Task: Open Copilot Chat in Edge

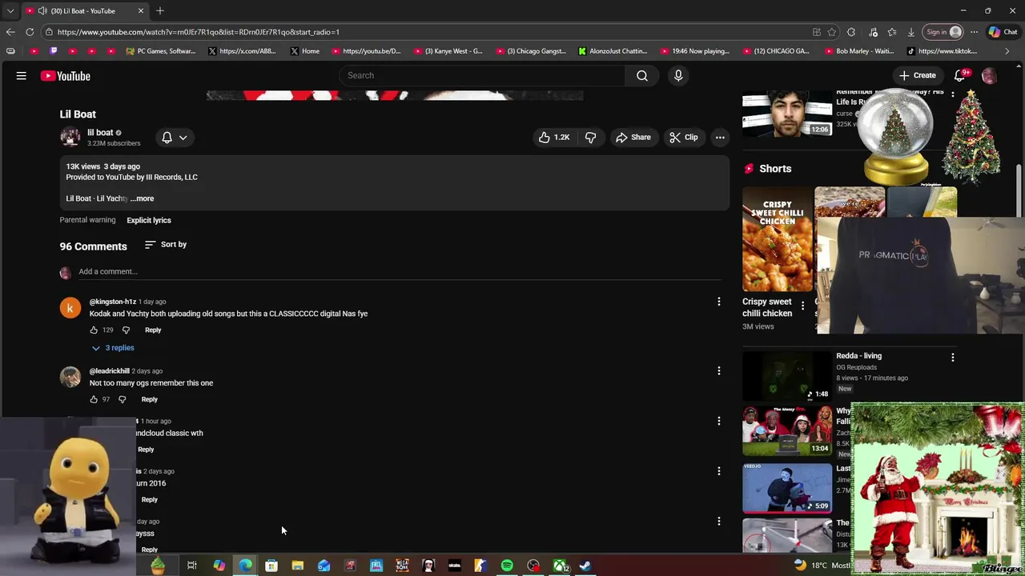Action: point(1003,32)
